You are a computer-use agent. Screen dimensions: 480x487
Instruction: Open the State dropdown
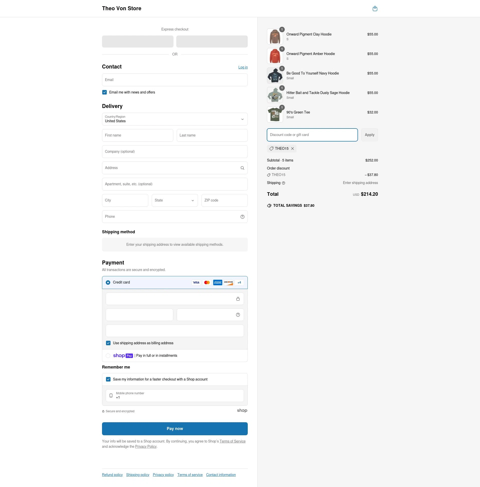tap(174, 200)
